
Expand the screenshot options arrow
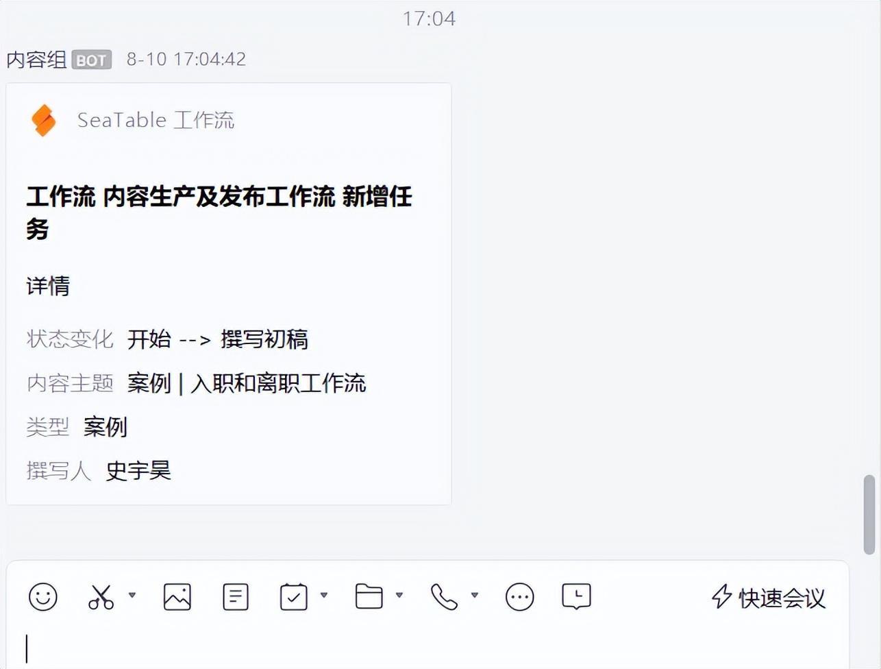[x=132, y=595]
